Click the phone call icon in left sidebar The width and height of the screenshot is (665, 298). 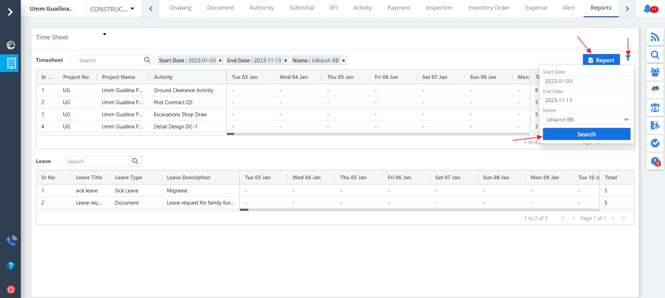(11, 241)
